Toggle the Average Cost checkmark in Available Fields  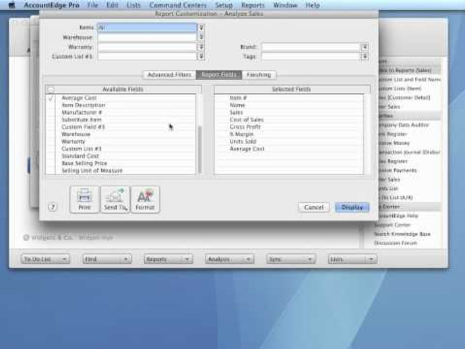tap(51, 98)
